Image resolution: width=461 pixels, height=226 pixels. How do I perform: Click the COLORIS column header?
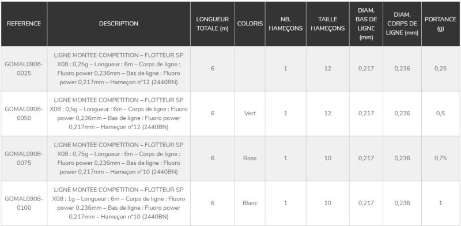250,24
